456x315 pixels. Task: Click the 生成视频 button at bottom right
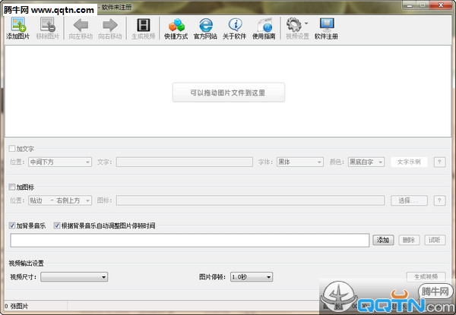click(426, 276)
